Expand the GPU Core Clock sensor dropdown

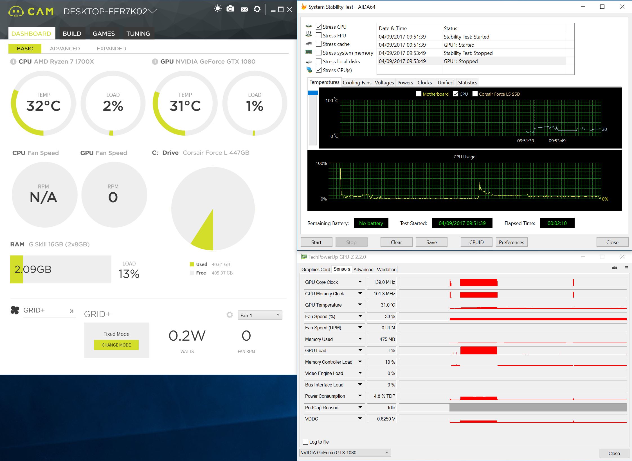point(360,282)
